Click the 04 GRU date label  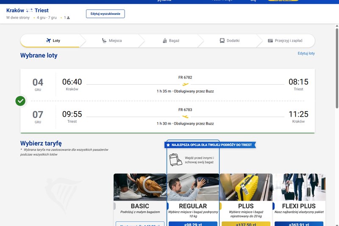point(38,84)
